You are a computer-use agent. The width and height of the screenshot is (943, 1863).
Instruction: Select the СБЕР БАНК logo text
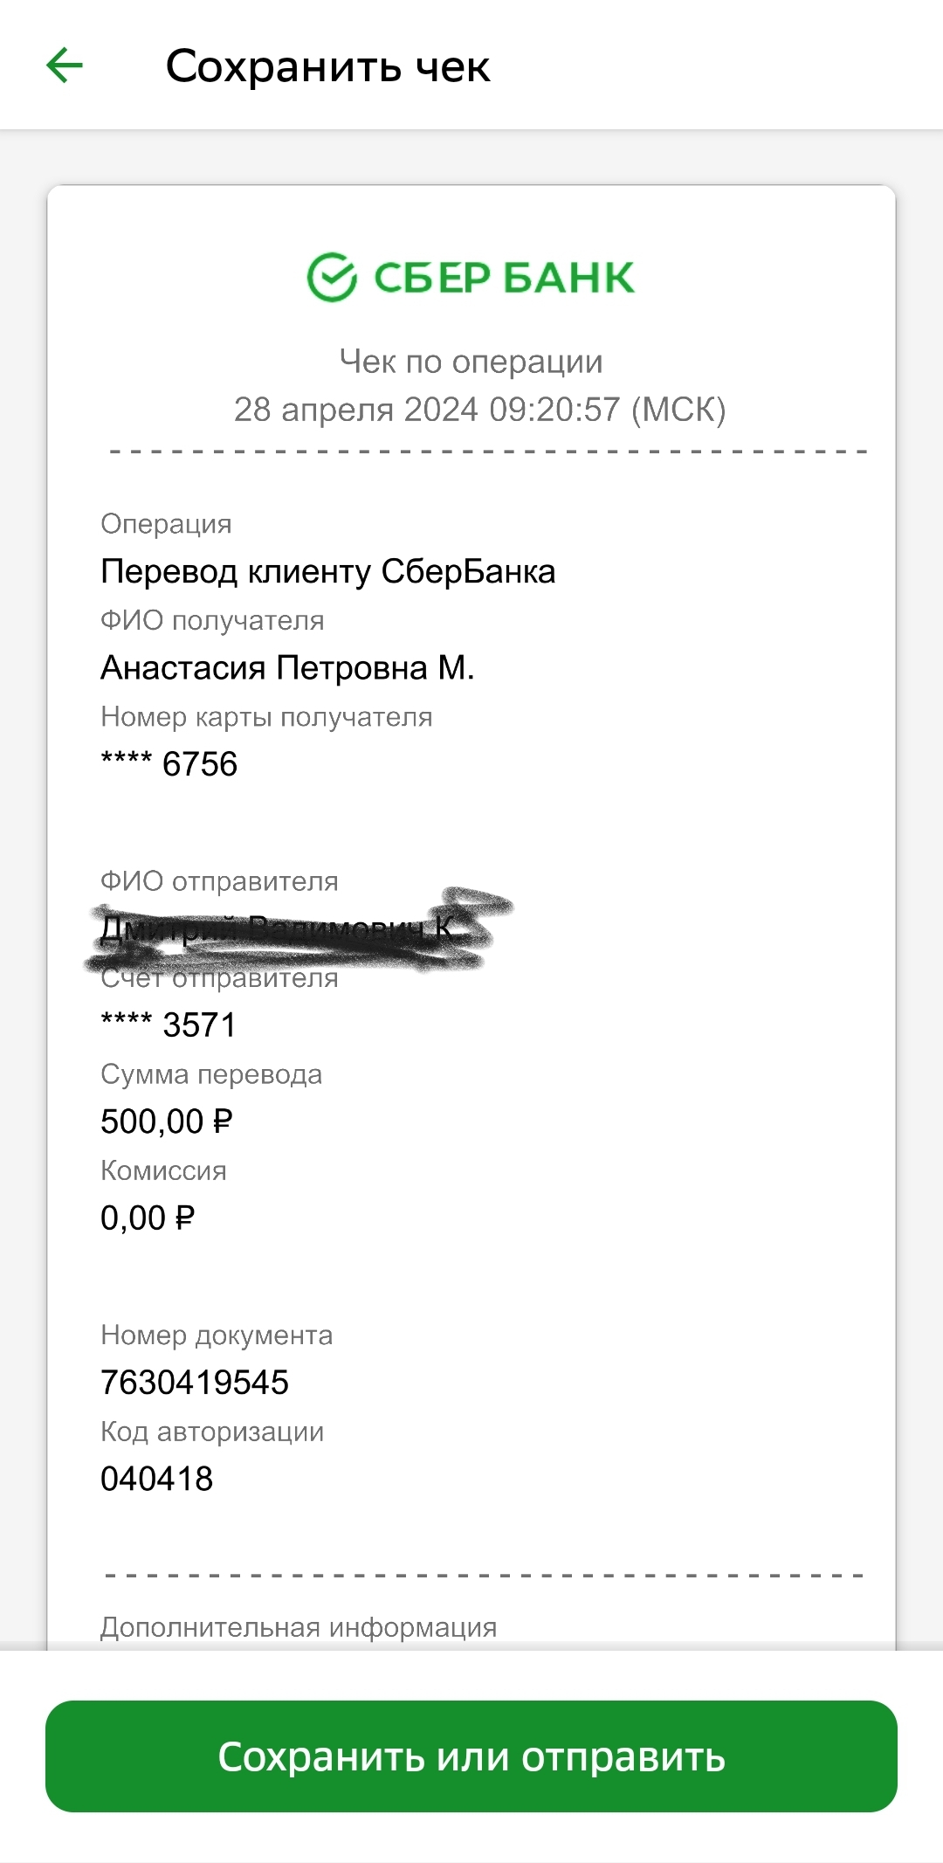504,278
